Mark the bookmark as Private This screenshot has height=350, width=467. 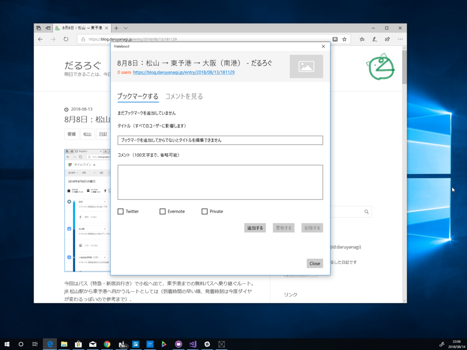pyautogui.click(x=204, y=211)
